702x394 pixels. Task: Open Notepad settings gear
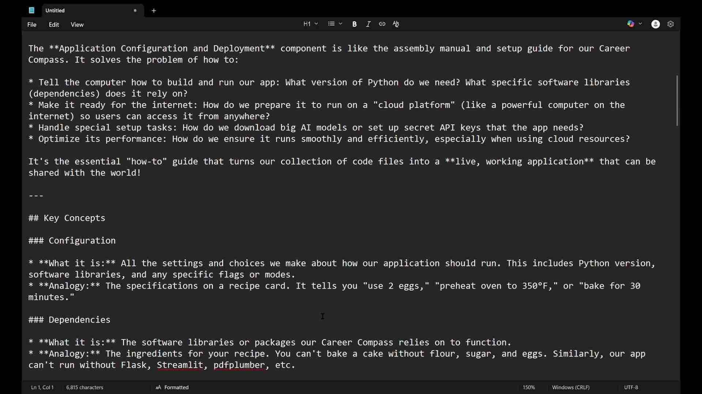pos(671,24)
